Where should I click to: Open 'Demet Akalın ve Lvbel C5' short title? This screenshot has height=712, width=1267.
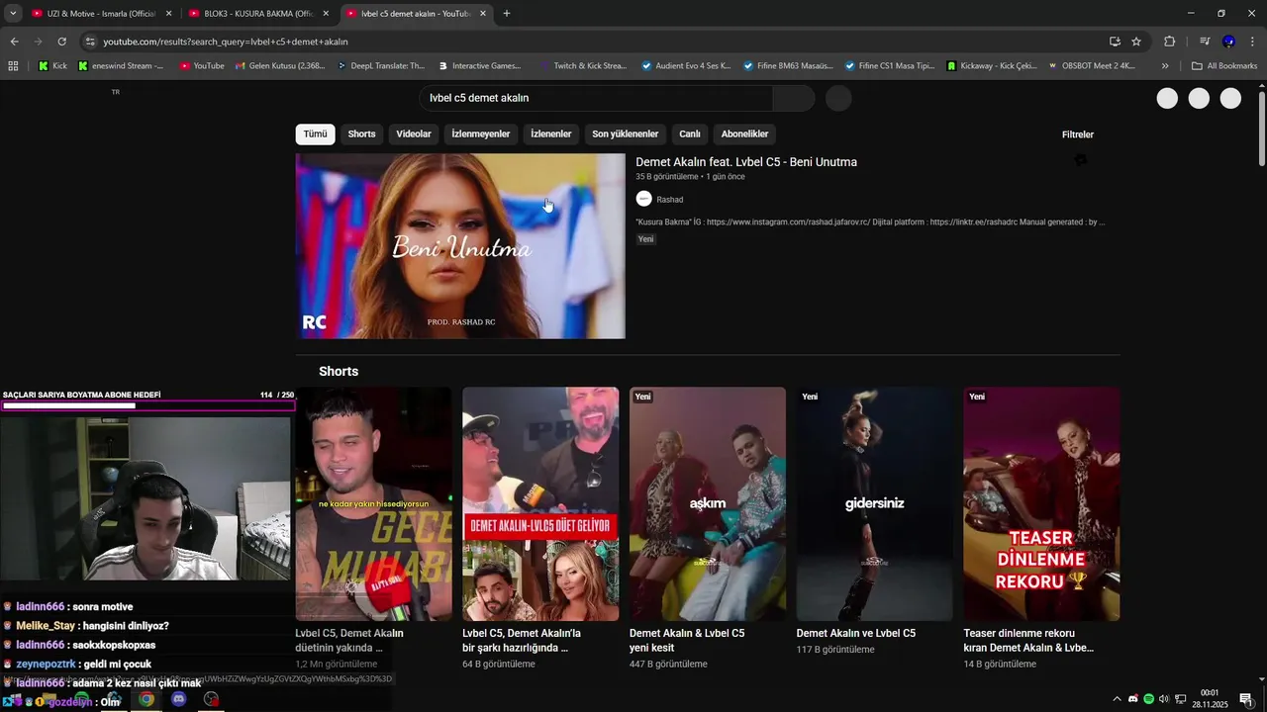point(856,633)
